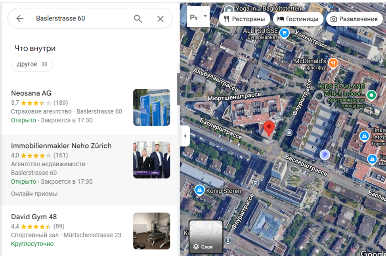Image resolution: width=386 pixels, height=256 pixels.
Task: Click the König Storen map label
Action: click(224, 191)
